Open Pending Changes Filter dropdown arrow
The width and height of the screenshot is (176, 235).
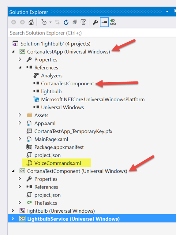click(51, 22)
